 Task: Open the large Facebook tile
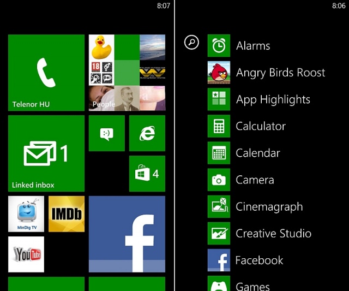point(127,234)
